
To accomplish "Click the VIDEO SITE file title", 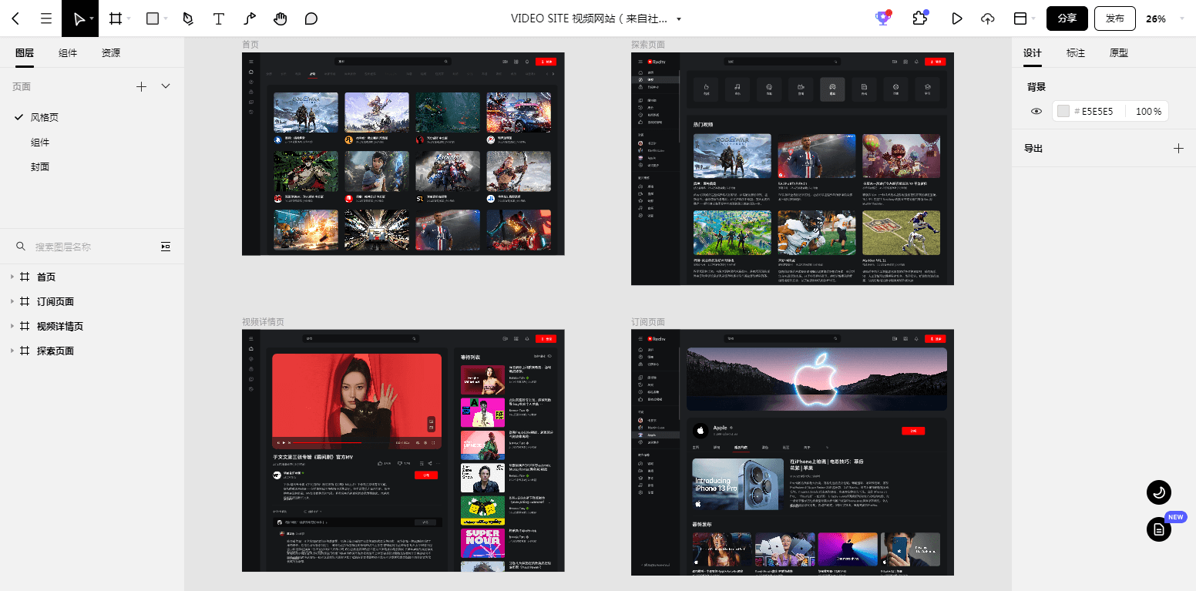I will pyautogui.click(x=590, y=18).
